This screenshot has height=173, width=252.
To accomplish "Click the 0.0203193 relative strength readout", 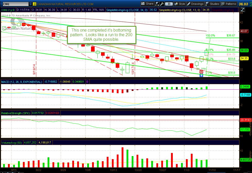I will pyautogui.click(x=52, y=113).
